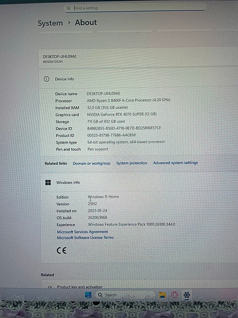Open the Opera browser taskbar icon
Image resolution: width=238 pixels, height=318 pixels.
click(x=174, y=295)
